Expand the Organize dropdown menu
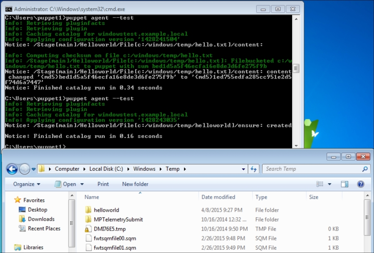 [x=27, y=184]
